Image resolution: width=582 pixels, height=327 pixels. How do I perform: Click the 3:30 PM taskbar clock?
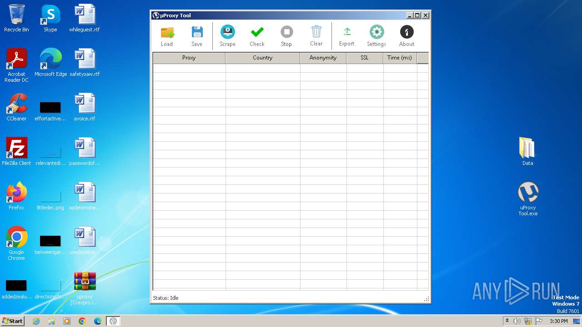pyautogui.click(x=558, y=321)
